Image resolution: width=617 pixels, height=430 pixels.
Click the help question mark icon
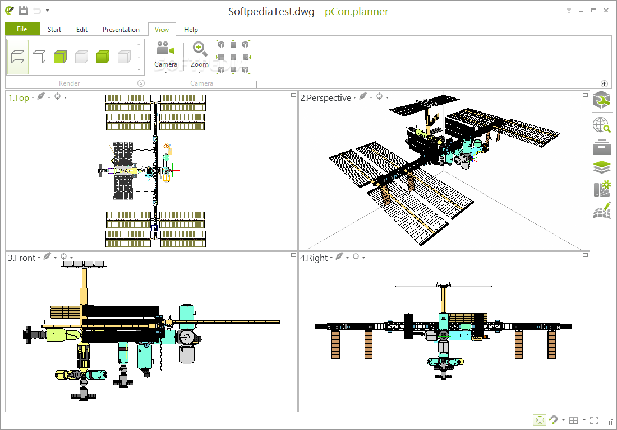(569, 11)
